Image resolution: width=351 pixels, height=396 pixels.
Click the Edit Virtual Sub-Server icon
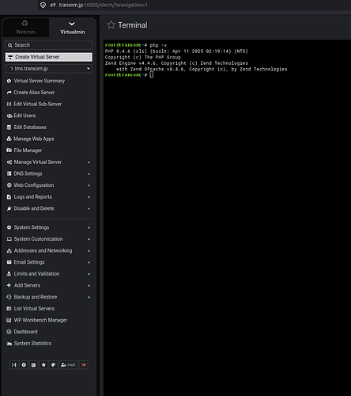[x=9, y=105]
